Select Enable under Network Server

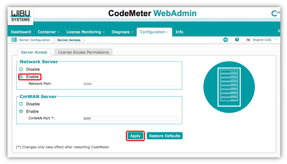(x=21, y=77)
